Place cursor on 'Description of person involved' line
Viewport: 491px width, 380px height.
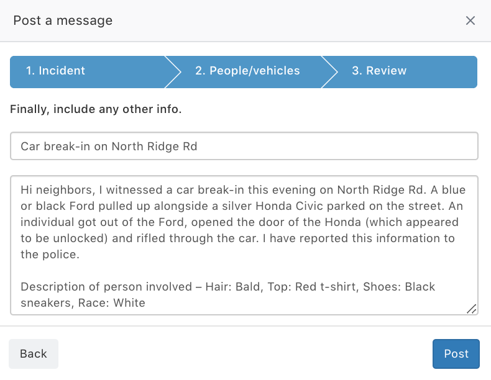pyautogui.click(x=106, y=287)
